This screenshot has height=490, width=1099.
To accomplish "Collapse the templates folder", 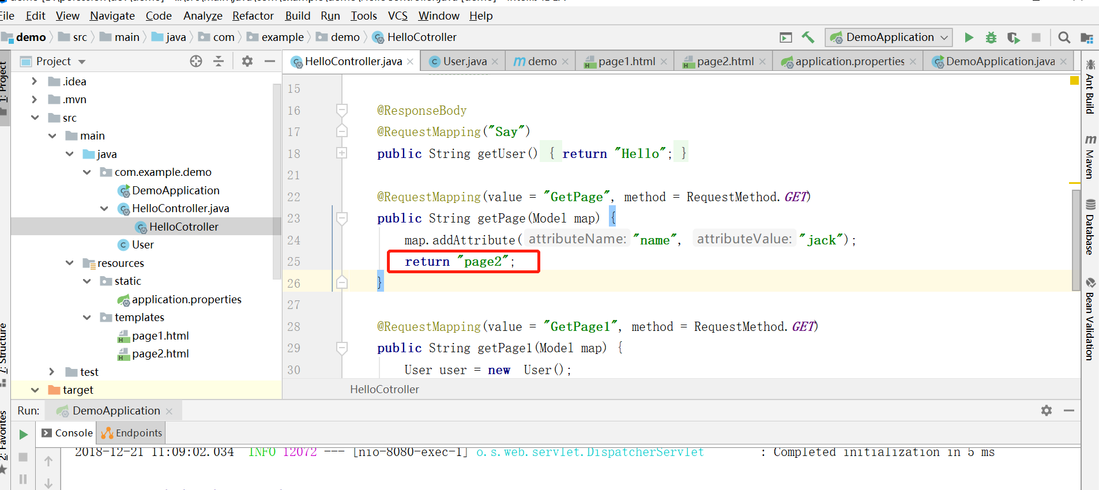I will (86, 317).
